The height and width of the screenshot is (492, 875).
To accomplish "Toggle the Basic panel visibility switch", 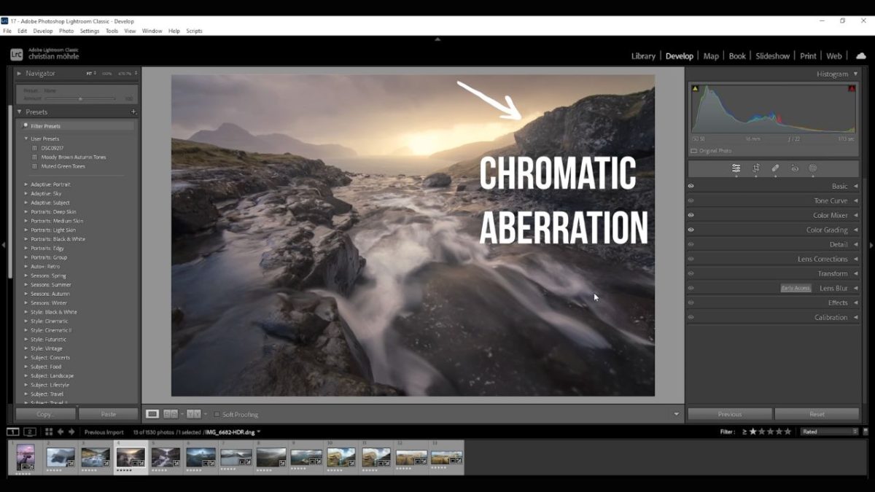I will coord(691,186).
